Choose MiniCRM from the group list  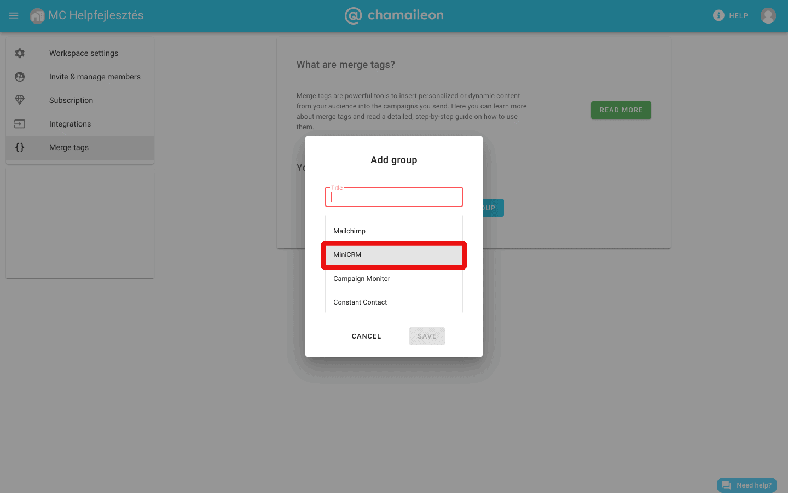click(394, 255)
